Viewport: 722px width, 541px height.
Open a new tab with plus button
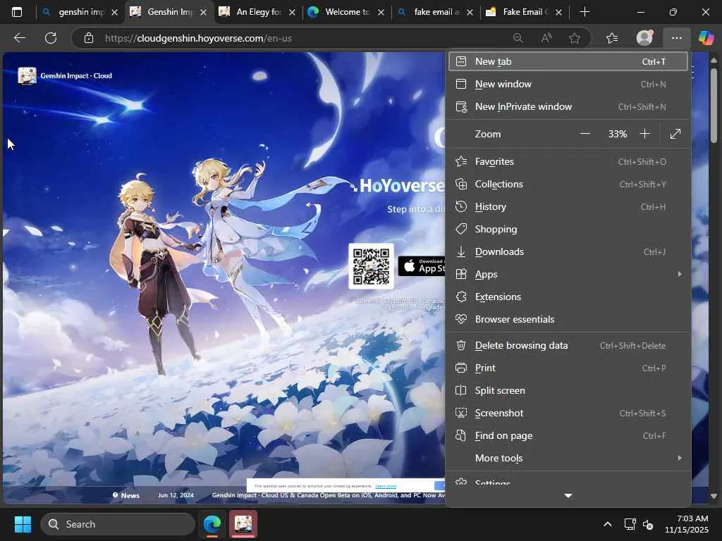pos(585,12)
